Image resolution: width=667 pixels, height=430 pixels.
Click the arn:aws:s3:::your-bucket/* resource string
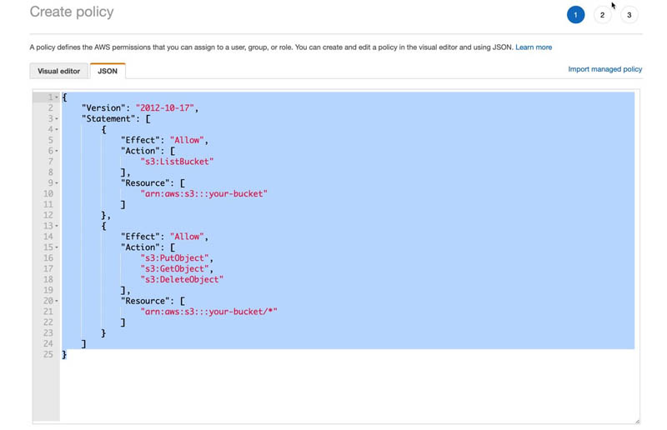pos(208,312)
